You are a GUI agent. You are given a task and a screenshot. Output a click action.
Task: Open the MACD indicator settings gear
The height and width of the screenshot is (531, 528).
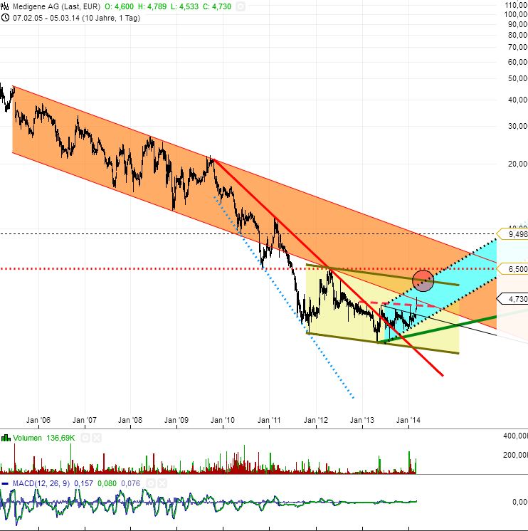(x=151, y=483)
